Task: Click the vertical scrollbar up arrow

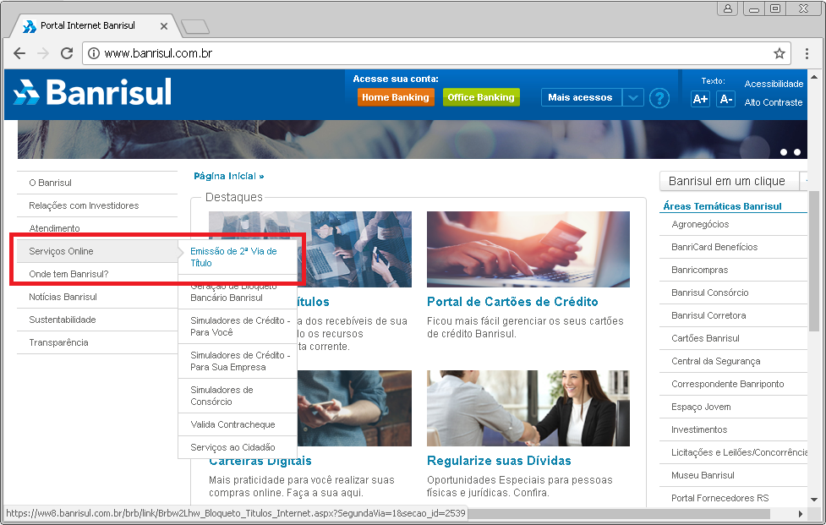Action: [814, 77]
